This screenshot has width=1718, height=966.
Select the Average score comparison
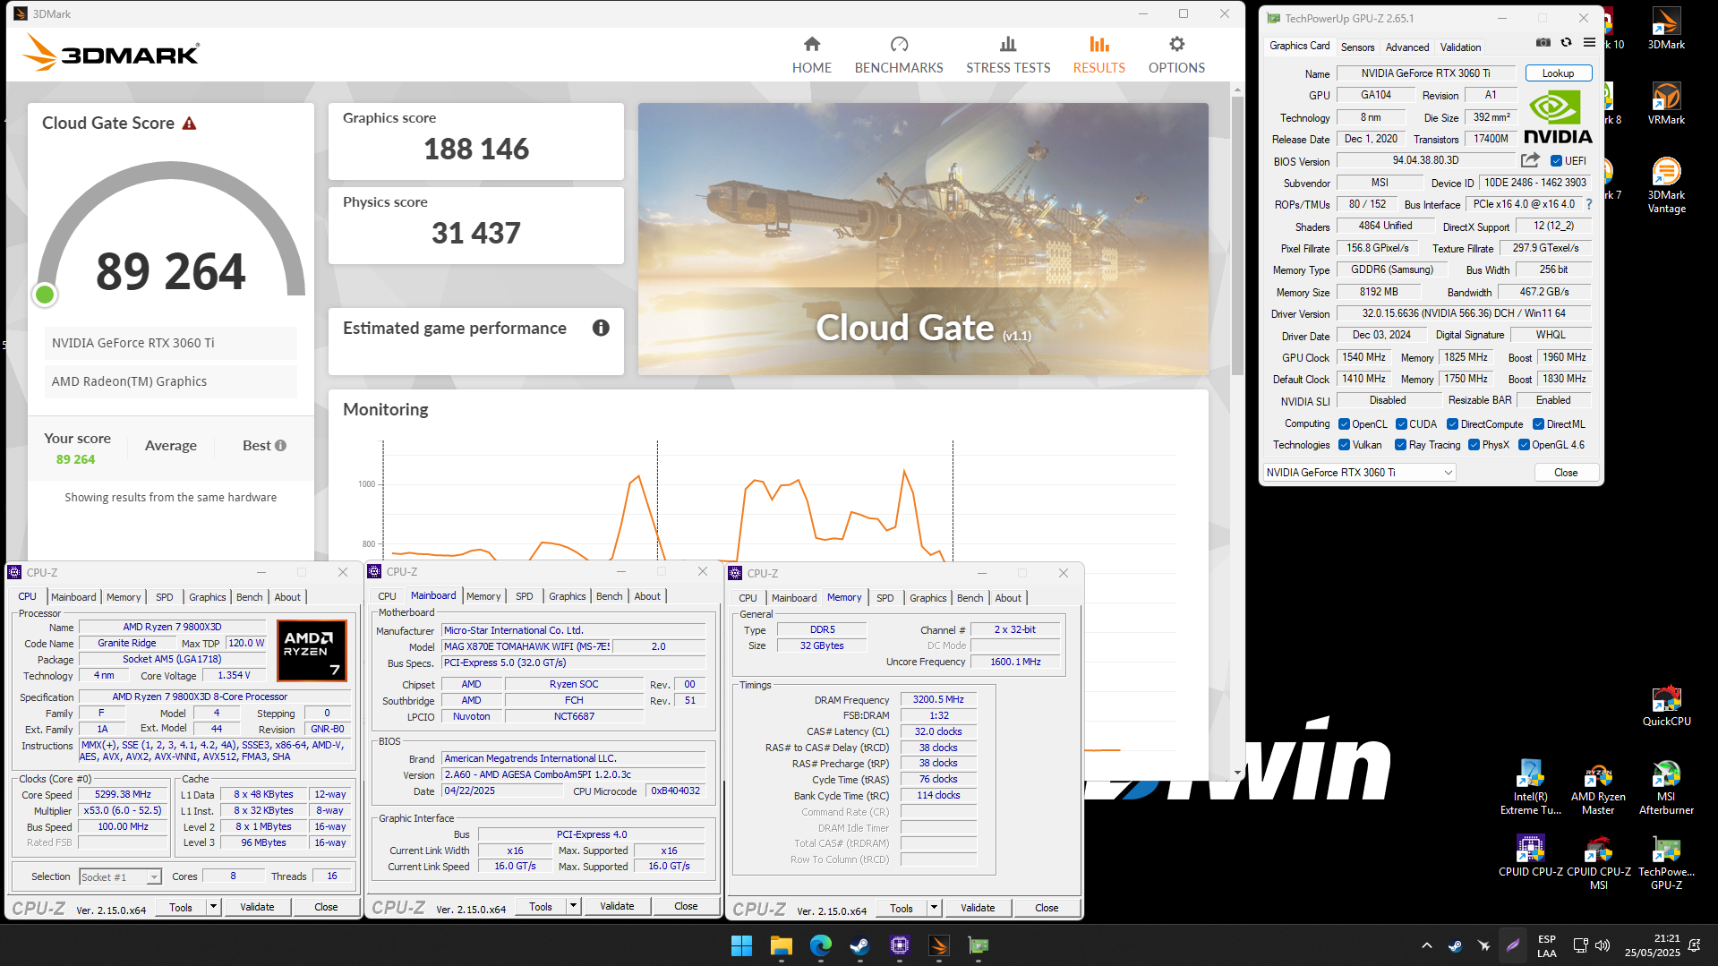170,446
